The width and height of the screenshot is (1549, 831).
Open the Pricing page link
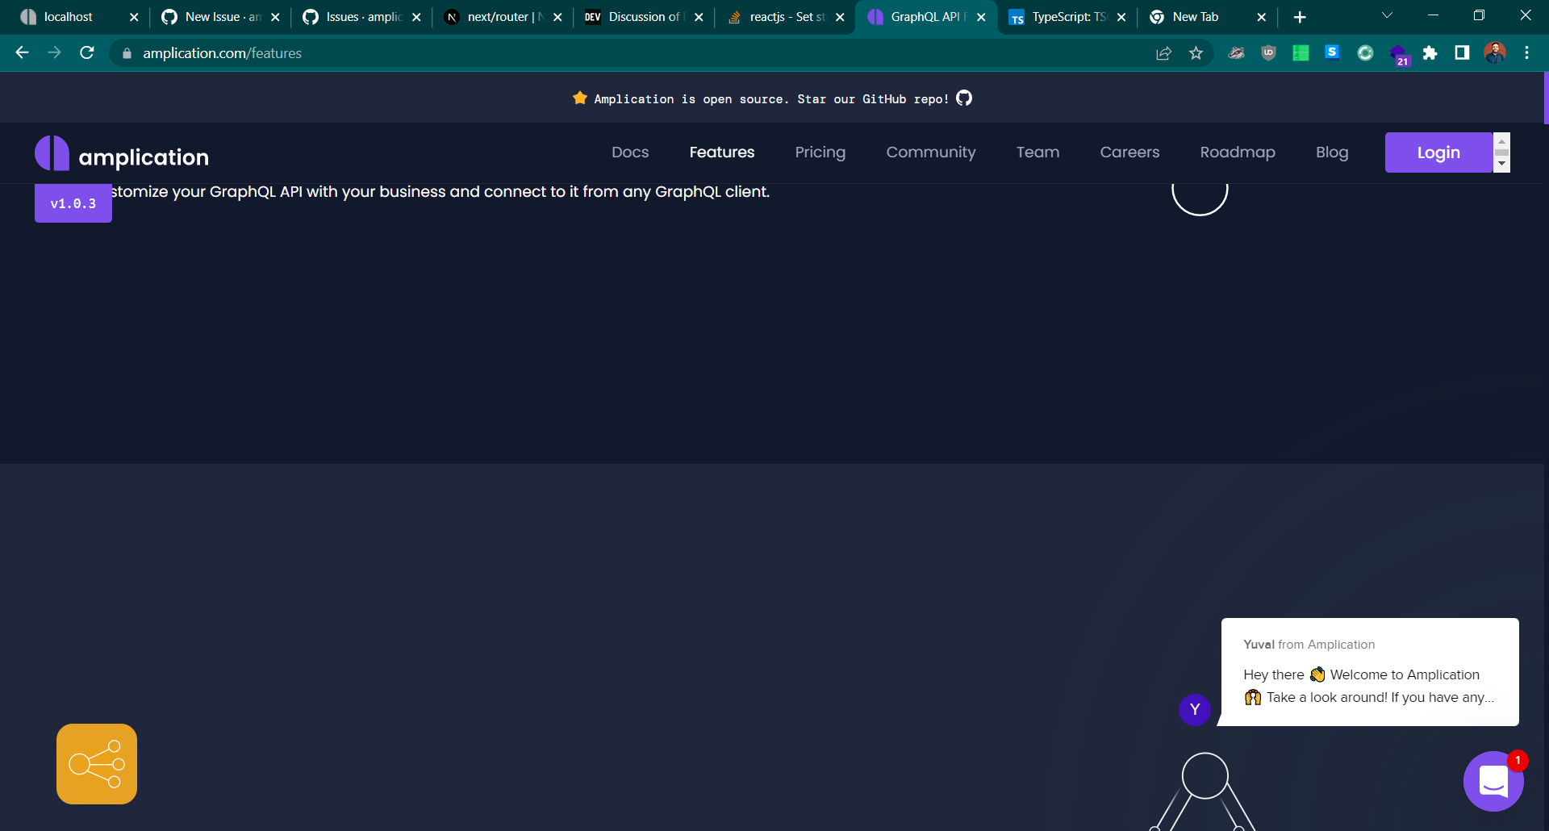(x=820, y=152)
